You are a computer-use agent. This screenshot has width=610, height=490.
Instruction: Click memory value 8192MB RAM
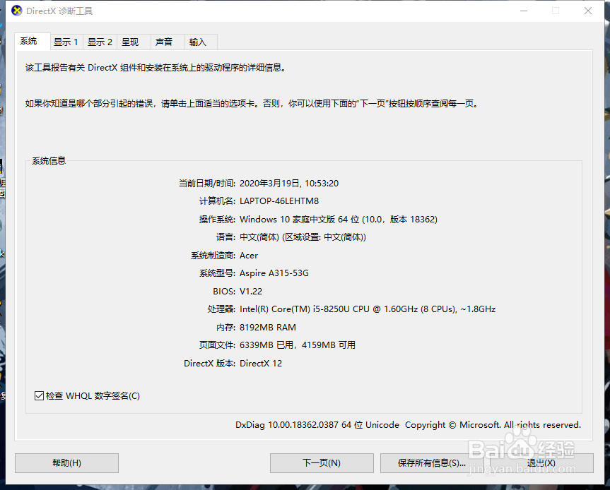click(x=268, y=328)
